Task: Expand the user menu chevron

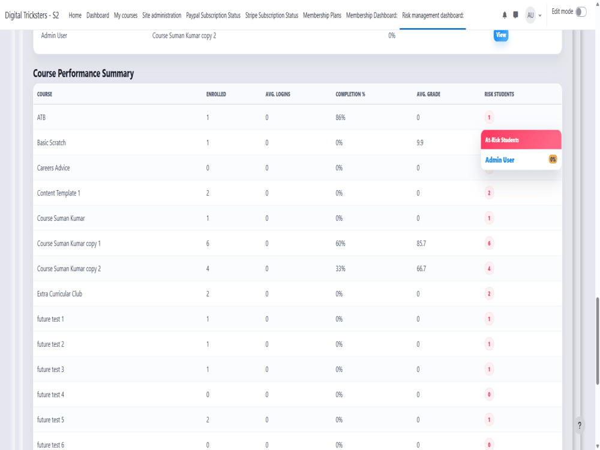Action: click(540, 16)
